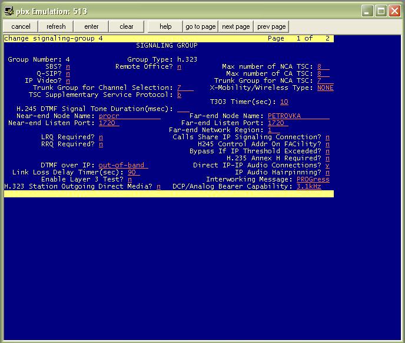Edit DCP/Analog Bearer Capability 3.1kHz field
This screenshot has height=343, width=405.
point(309,186)
